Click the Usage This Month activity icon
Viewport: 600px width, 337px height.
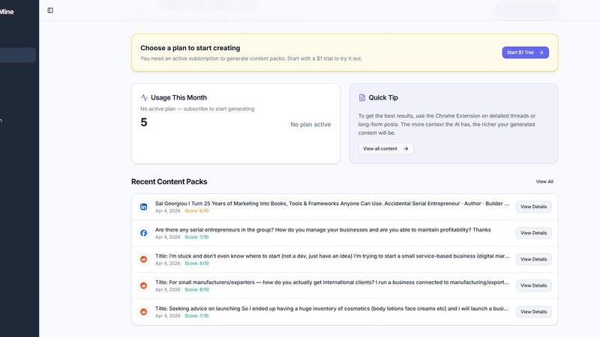[x=144, y=97]
